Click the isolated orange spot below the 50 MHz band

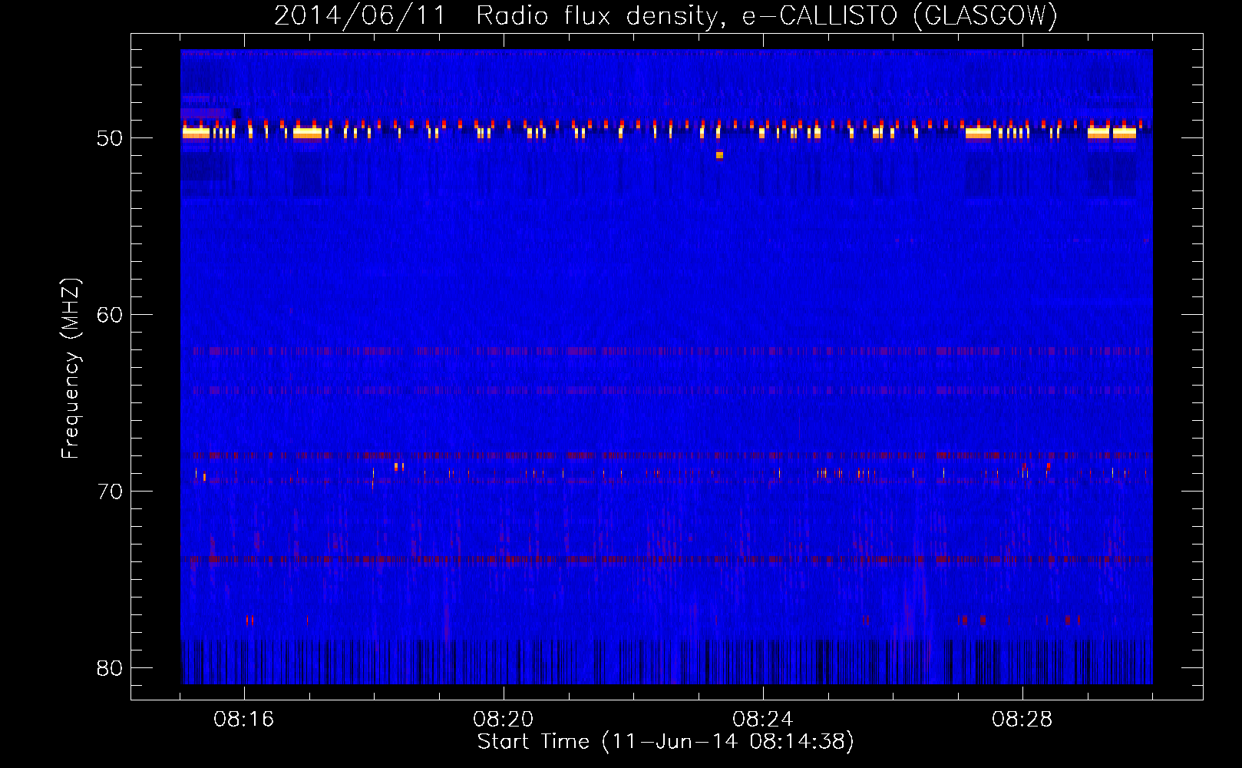point(719,155)
